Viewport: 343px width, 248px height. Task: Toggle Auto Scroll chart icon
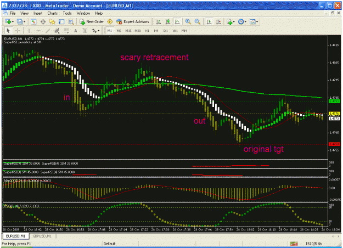[x=209, y=21]
